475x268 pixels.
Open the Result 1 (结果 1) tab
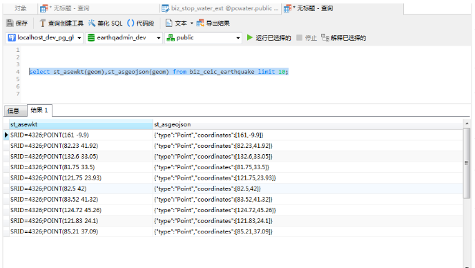tap(39, 110)
